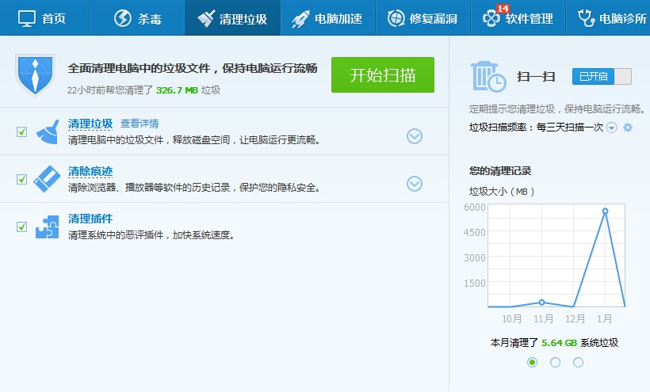Open the 首页 home tab

(x=44, y=17)
